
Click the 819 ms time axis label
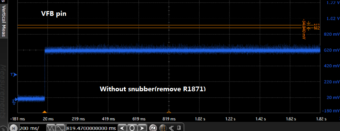point(169,119)
